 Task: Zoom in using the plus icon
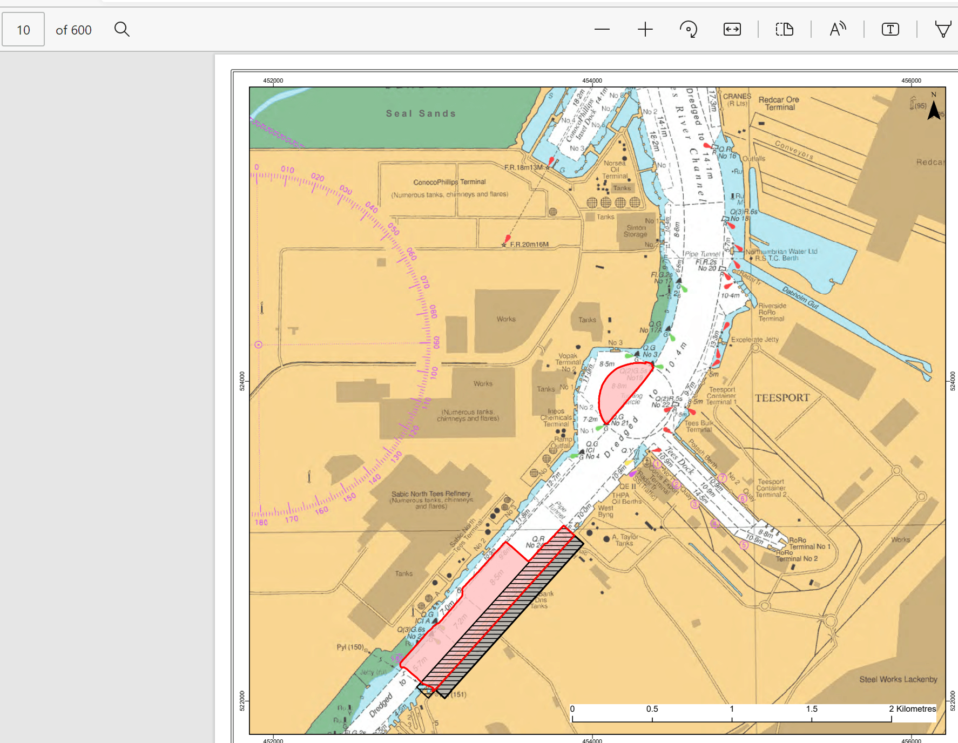(645, 29)
